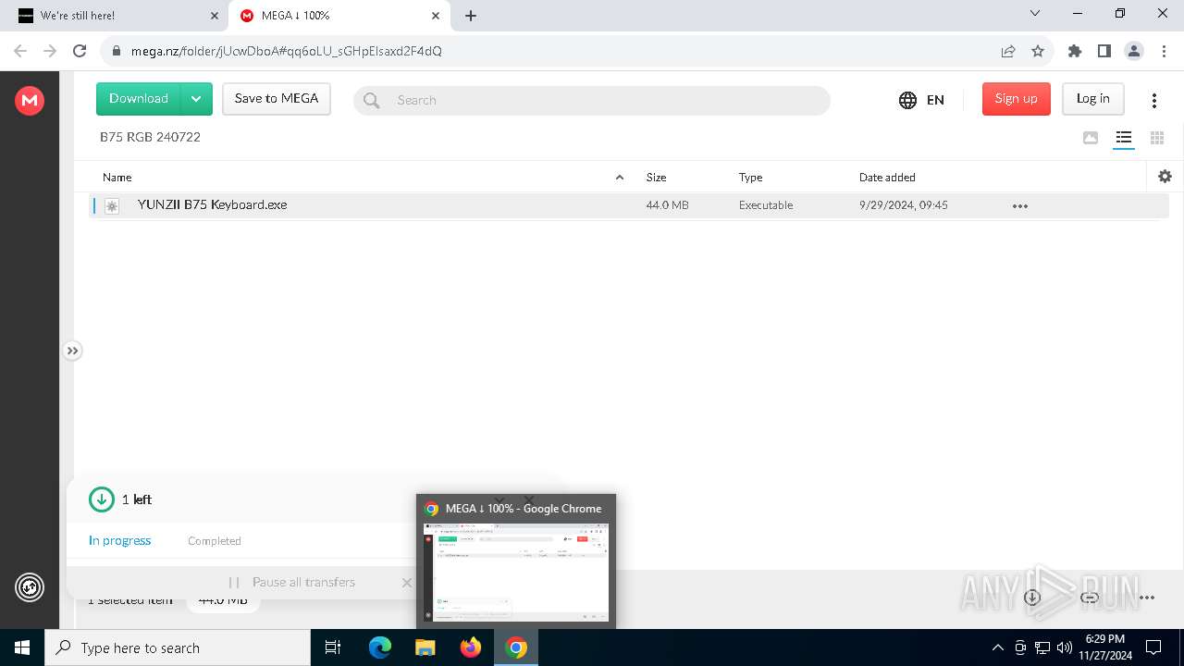
Task: Click the MEGA logo icon
Action: click(x=30, y=100)
